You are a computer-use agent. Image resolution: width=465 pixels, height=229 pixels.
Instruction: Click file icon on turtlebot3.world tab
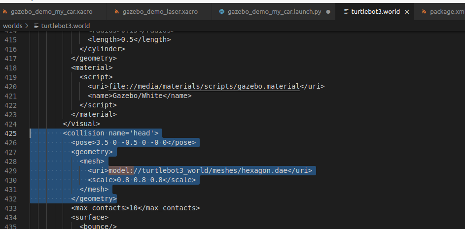coord(346,12)
